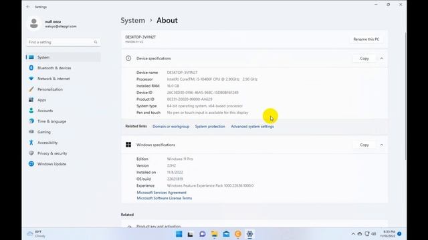Image resolution: width=428 pixels, height=240 pixels.
Task: Click the OneDrive cloud tray icon
Action: click(360, 234)
